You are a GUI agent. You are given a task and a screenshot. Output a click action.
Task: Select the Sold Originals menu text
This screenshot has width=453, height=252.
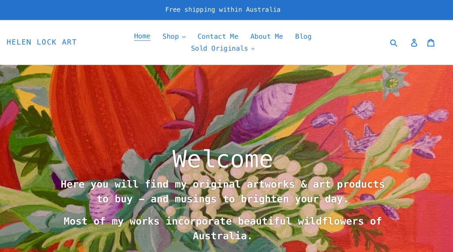pyautogui.click(x=219, y=49)
